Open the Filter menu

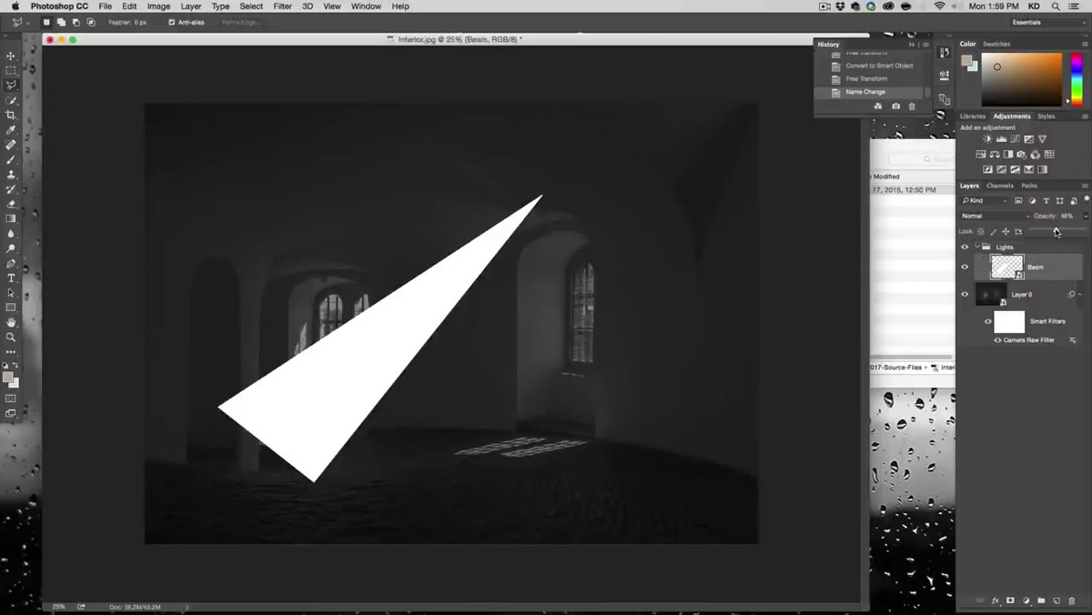282,6
